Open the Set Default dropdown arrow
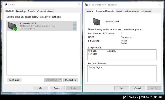The width and height of the screenshot is (165, 100). tap(60, 80)
